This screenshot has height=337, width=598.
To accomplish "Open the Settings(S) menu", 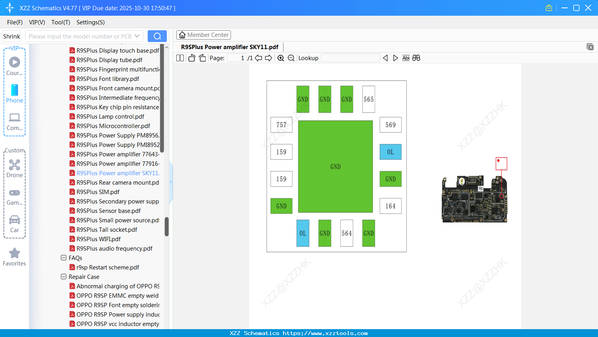I will [x=90, y=22].
